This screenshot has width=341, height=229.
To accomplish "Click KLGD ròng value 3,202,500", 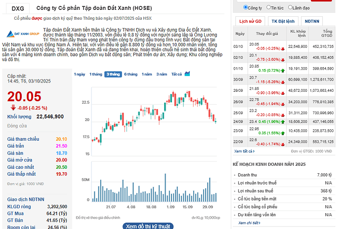I will pyautogui.click(x=57, y=207).
